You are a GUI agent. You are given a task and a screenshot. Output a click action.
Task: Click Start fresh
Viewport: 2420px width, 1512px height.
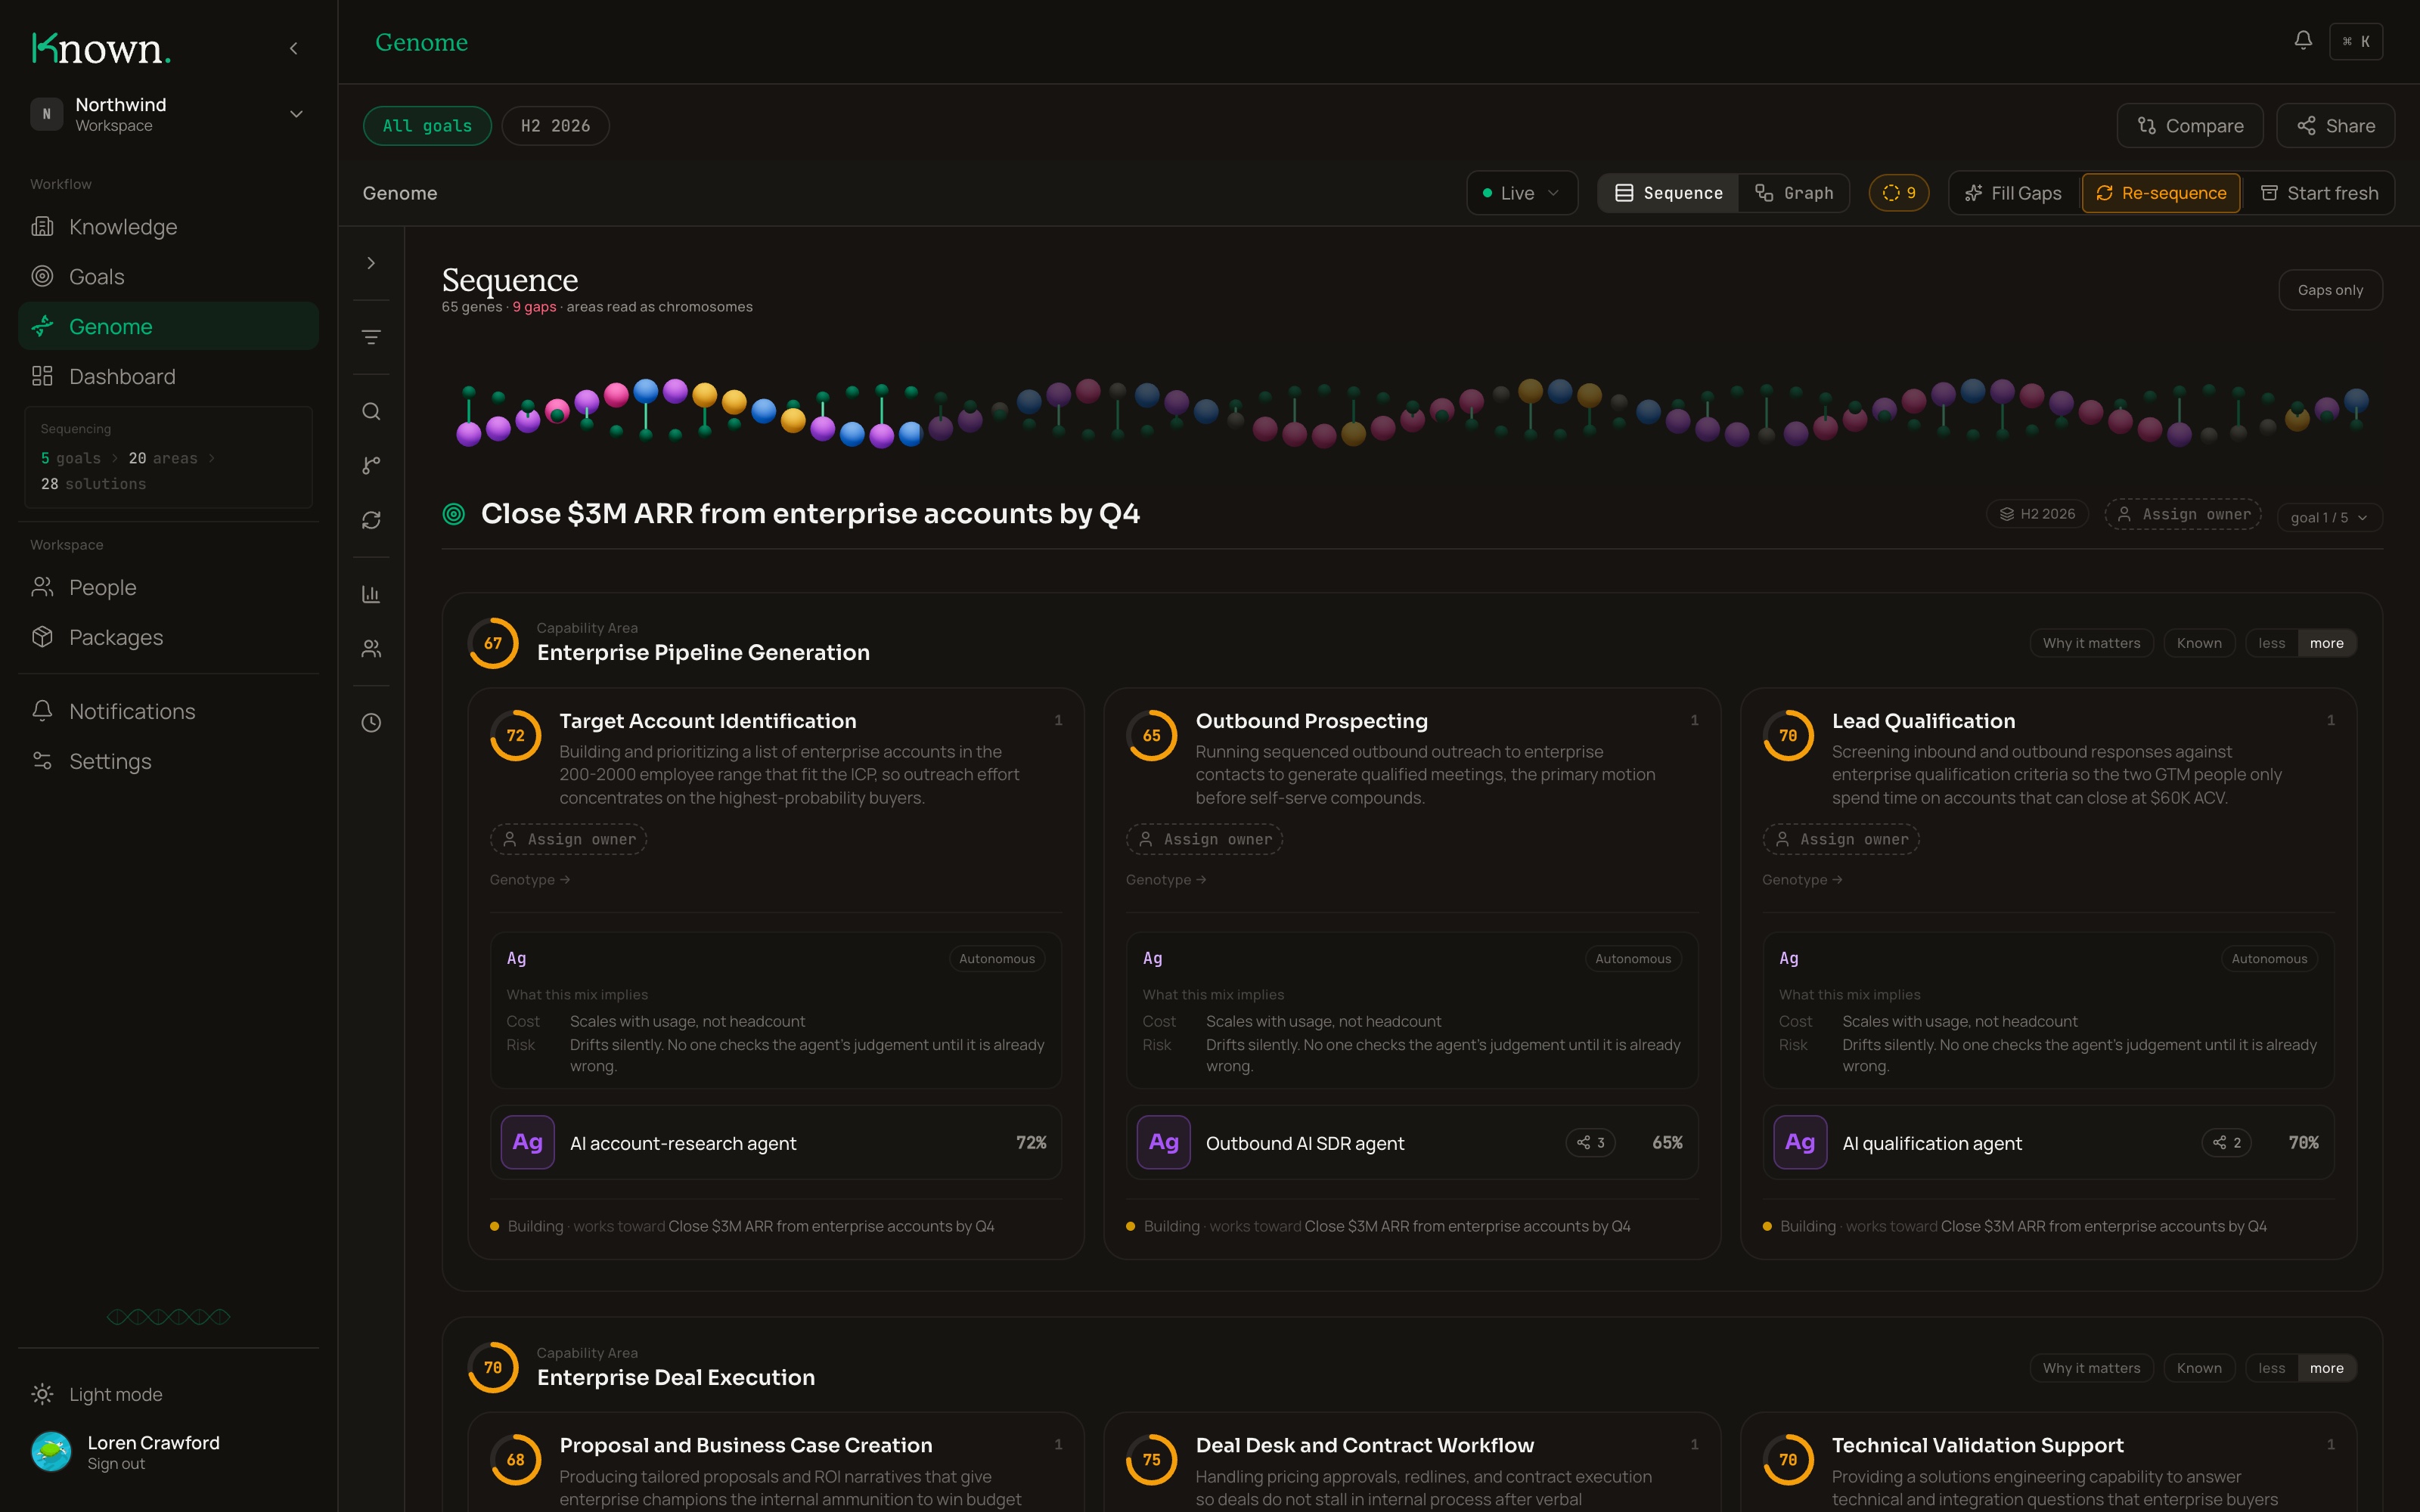(x=2319, y=193)
